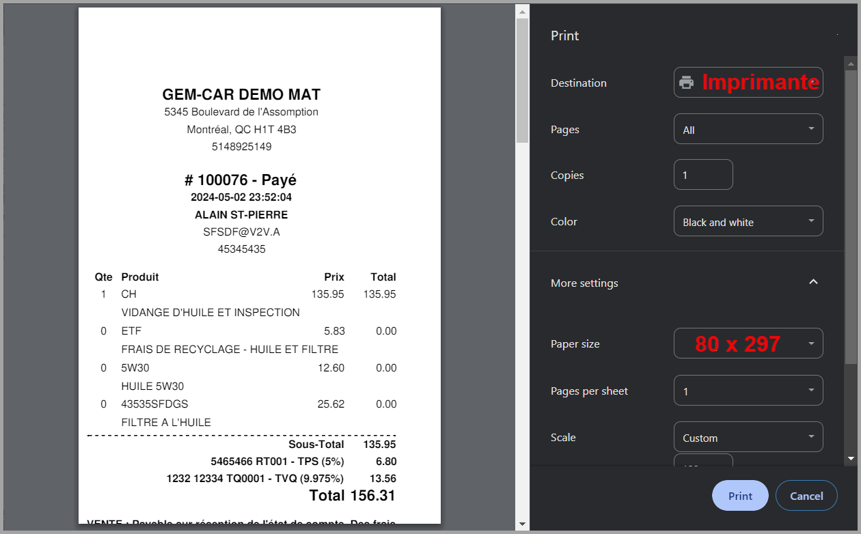The width and height of the screenshot is (861, 534).
Task: Click the settings panel scroll down arrow
Action: click(851, 458)
